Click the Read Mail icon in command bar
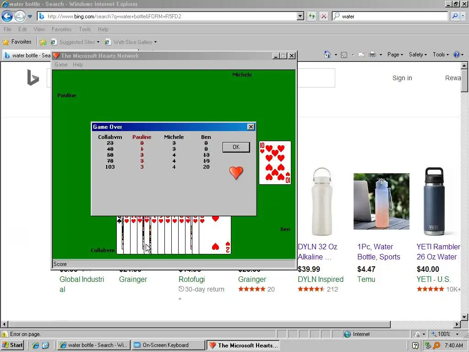The image size is (469, 352). [x=361, y=55]
